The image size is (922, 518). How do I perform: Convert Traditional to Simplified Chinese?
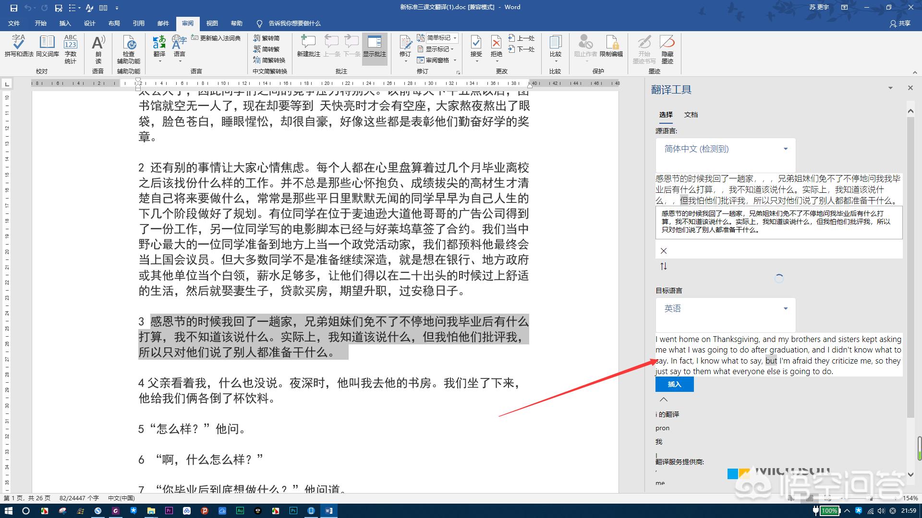(267, 38)
